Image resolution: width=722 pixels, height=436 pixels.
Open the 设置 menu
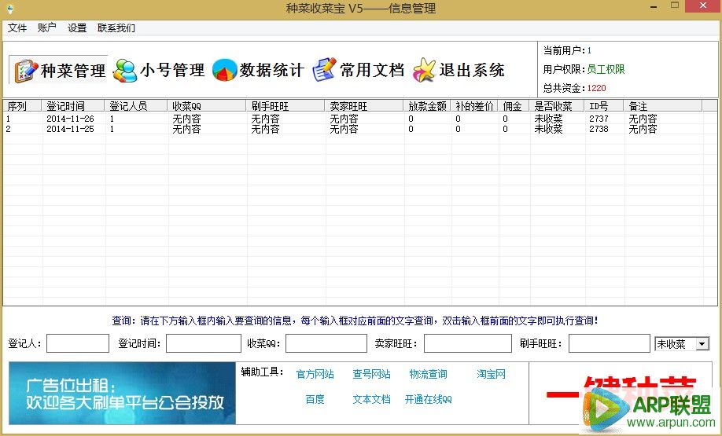coord(77,28)
